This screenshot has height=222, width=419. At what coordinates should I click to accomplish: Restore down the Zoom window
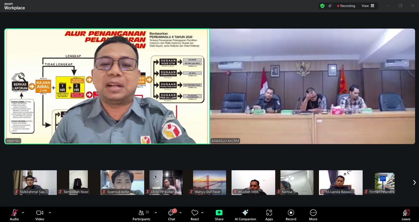400,6
